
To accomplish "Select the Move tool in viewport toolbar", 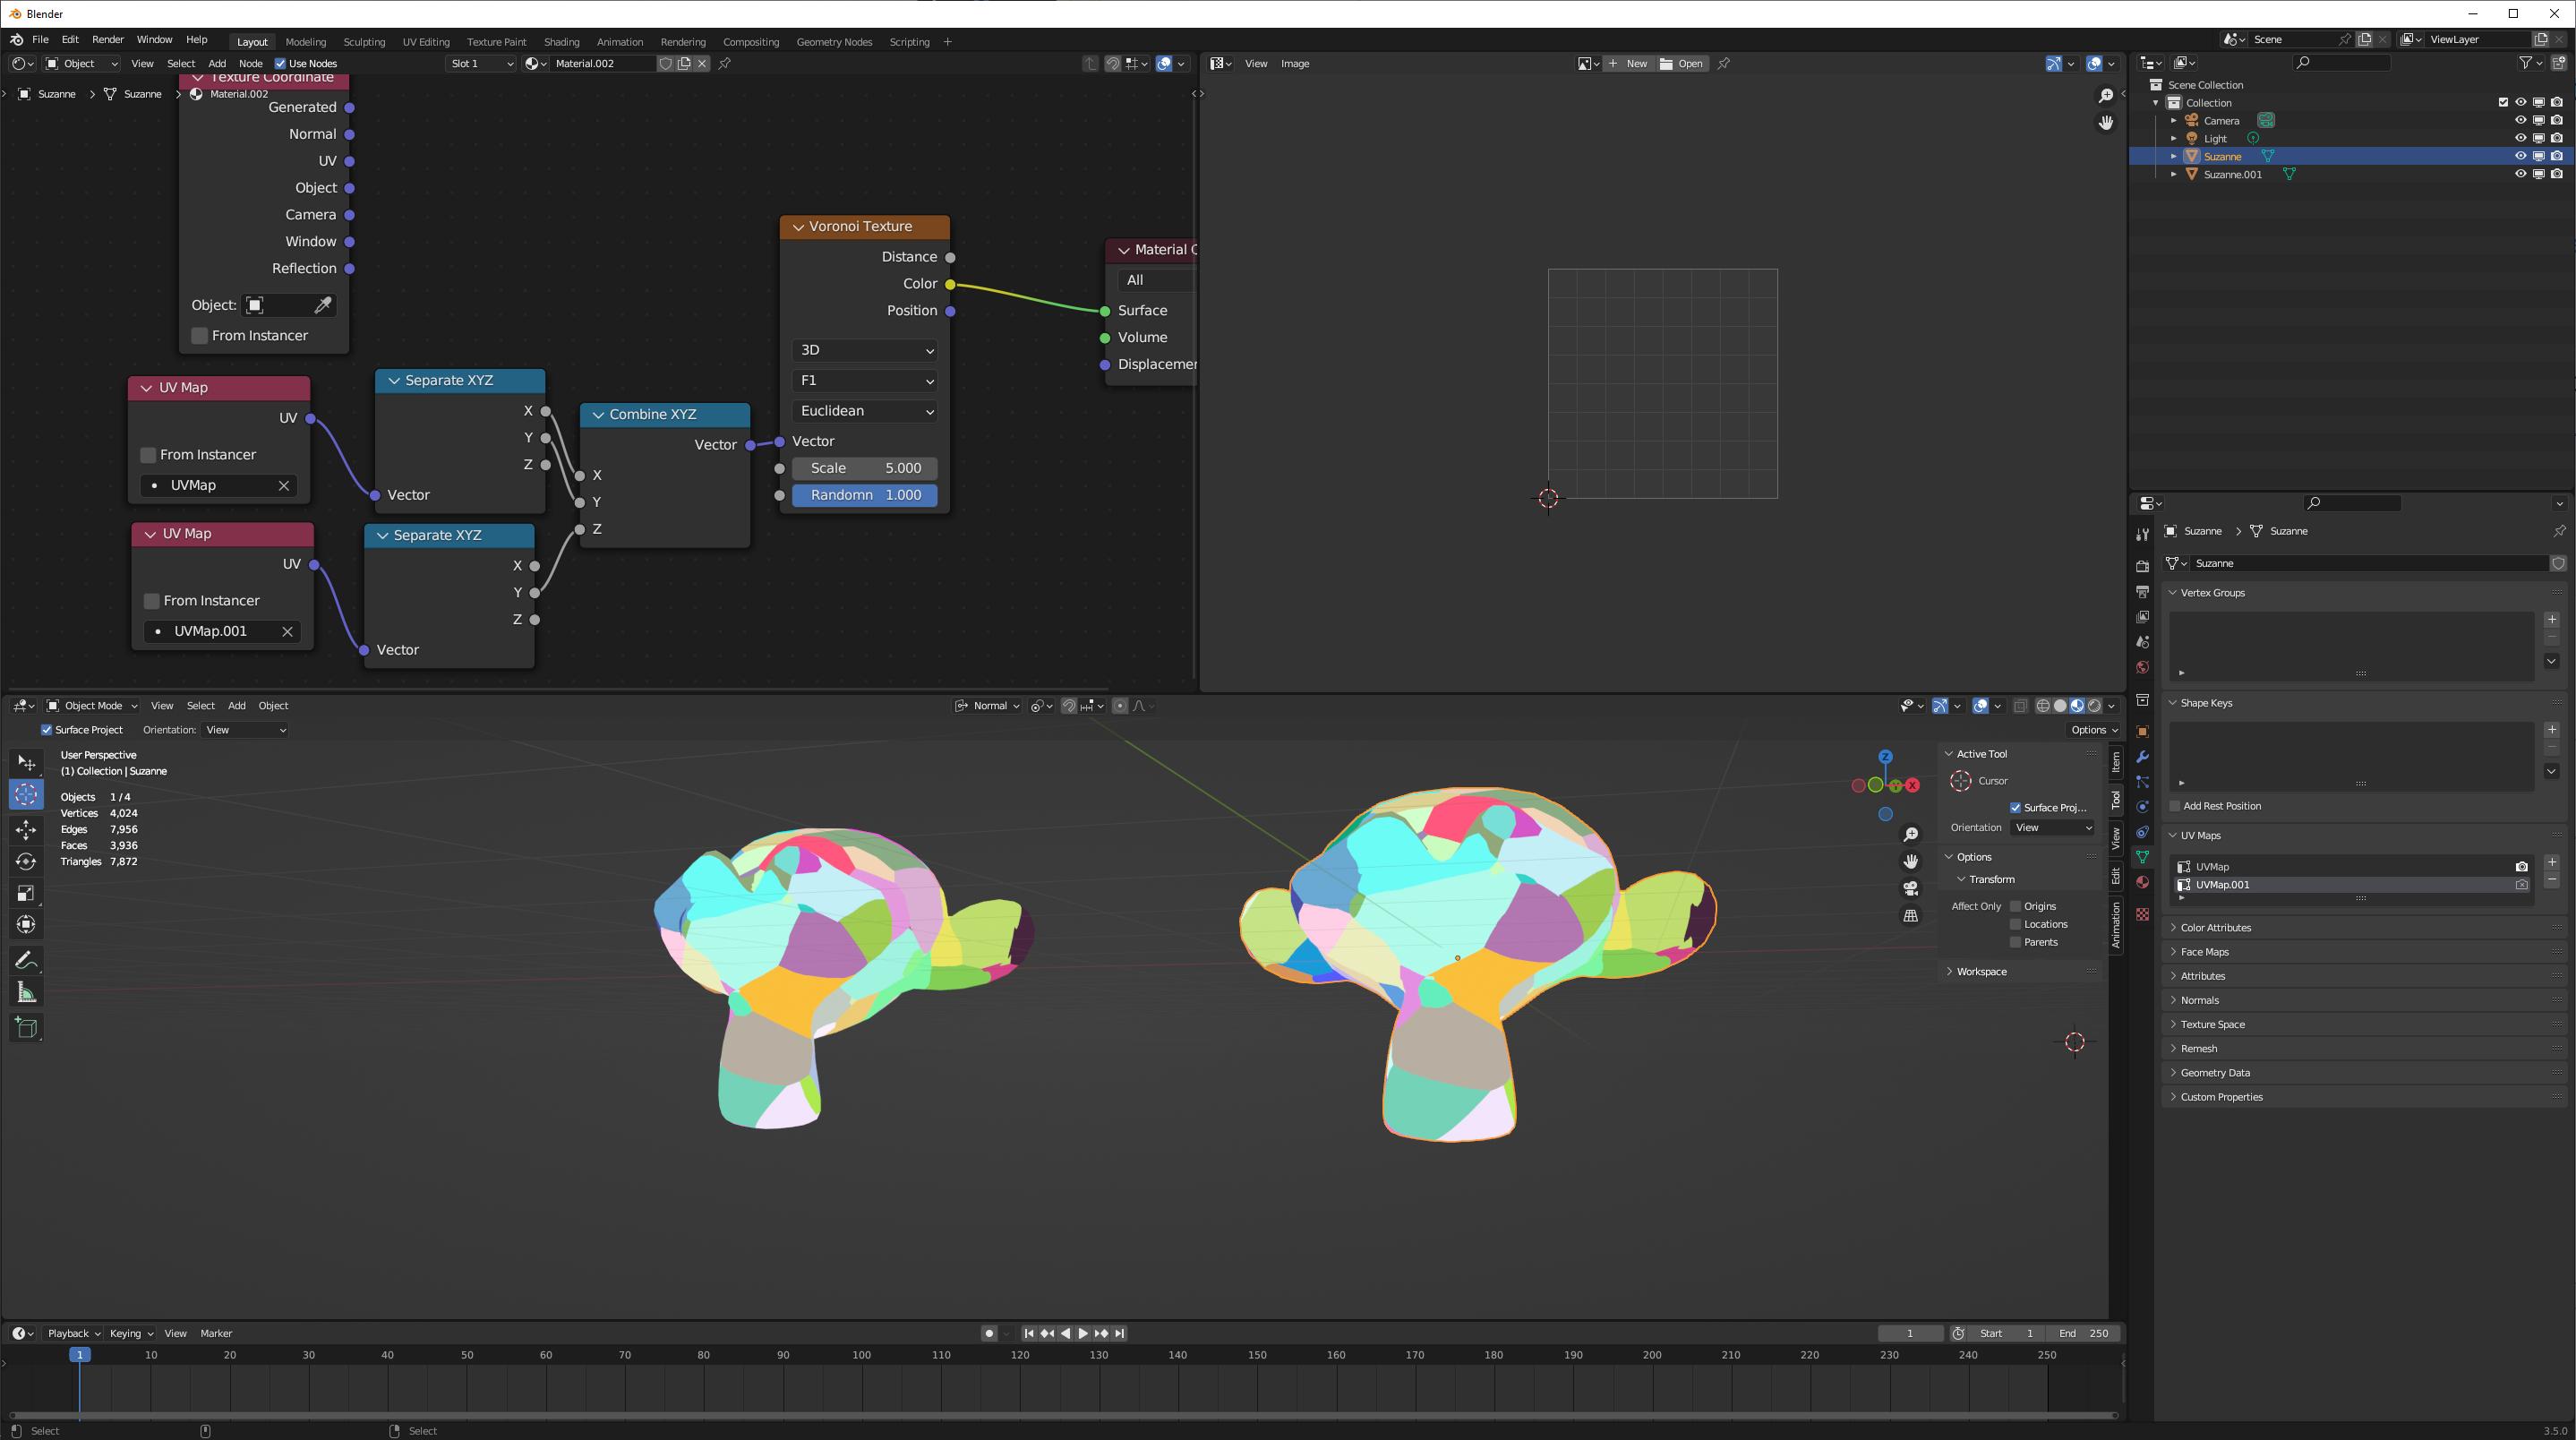I will pyautogui.click(x=26, y=829).
